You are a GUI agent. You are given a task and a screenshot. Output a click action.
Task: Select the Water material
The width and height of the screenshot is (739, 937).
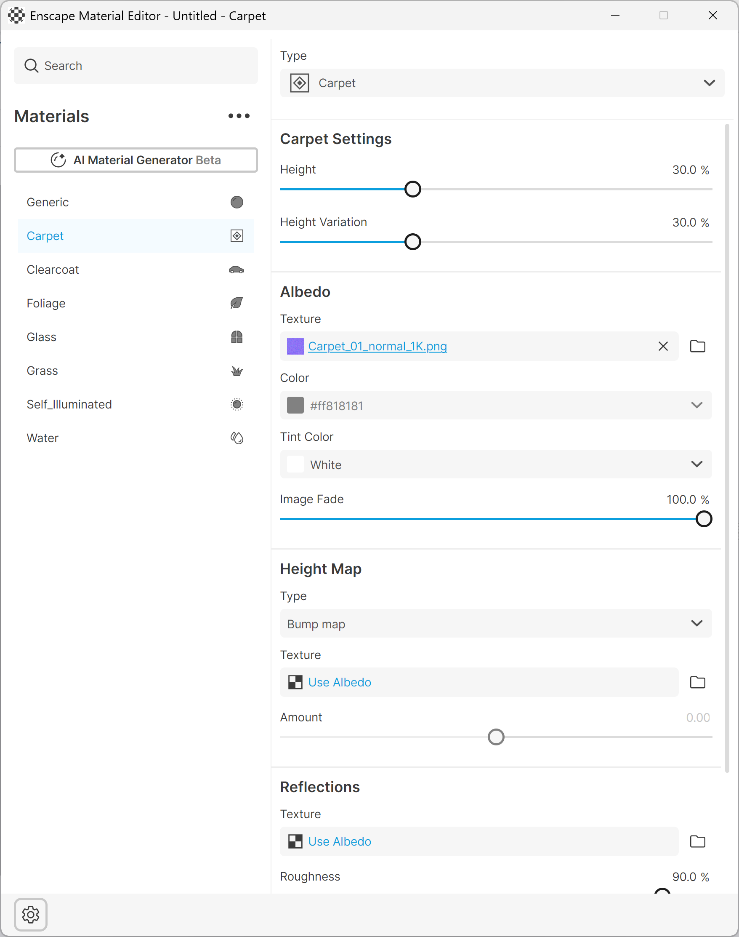[x=136, y=438]
